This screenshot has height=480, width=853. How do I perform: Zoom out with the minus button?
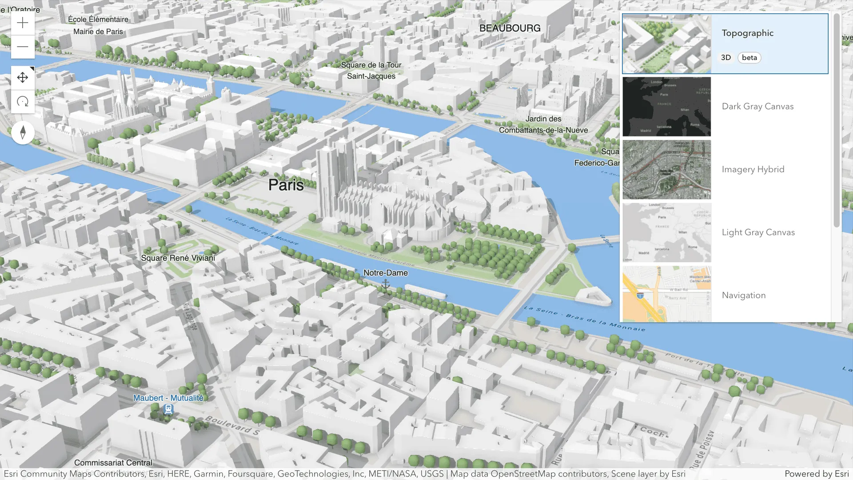pos(23,46)
